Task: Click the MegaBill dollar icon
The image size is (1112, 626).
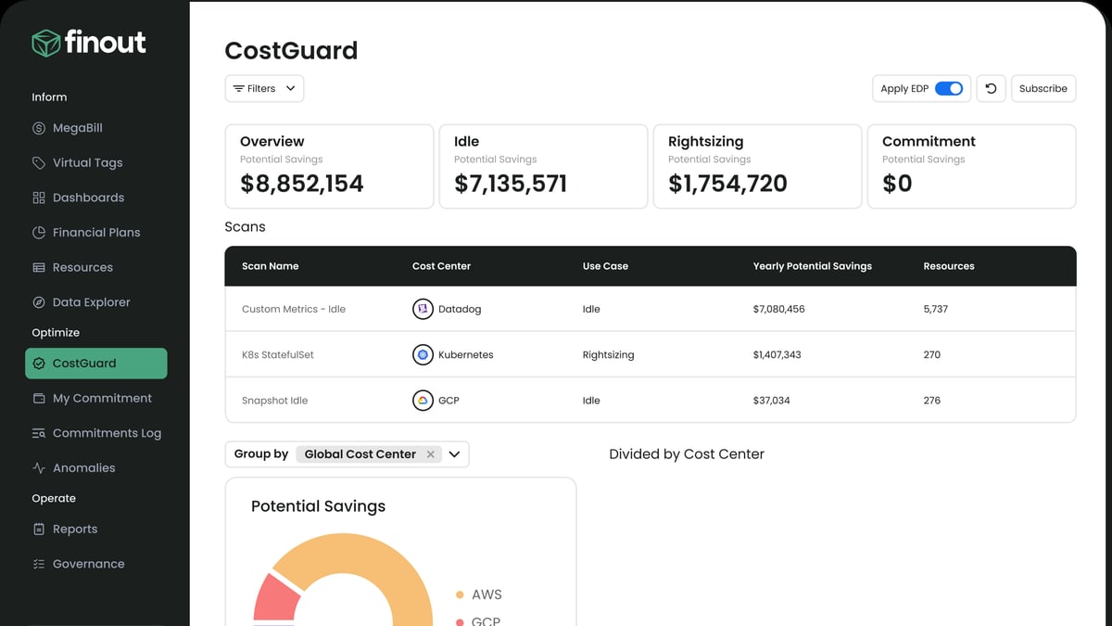Action: click(39, 128)
